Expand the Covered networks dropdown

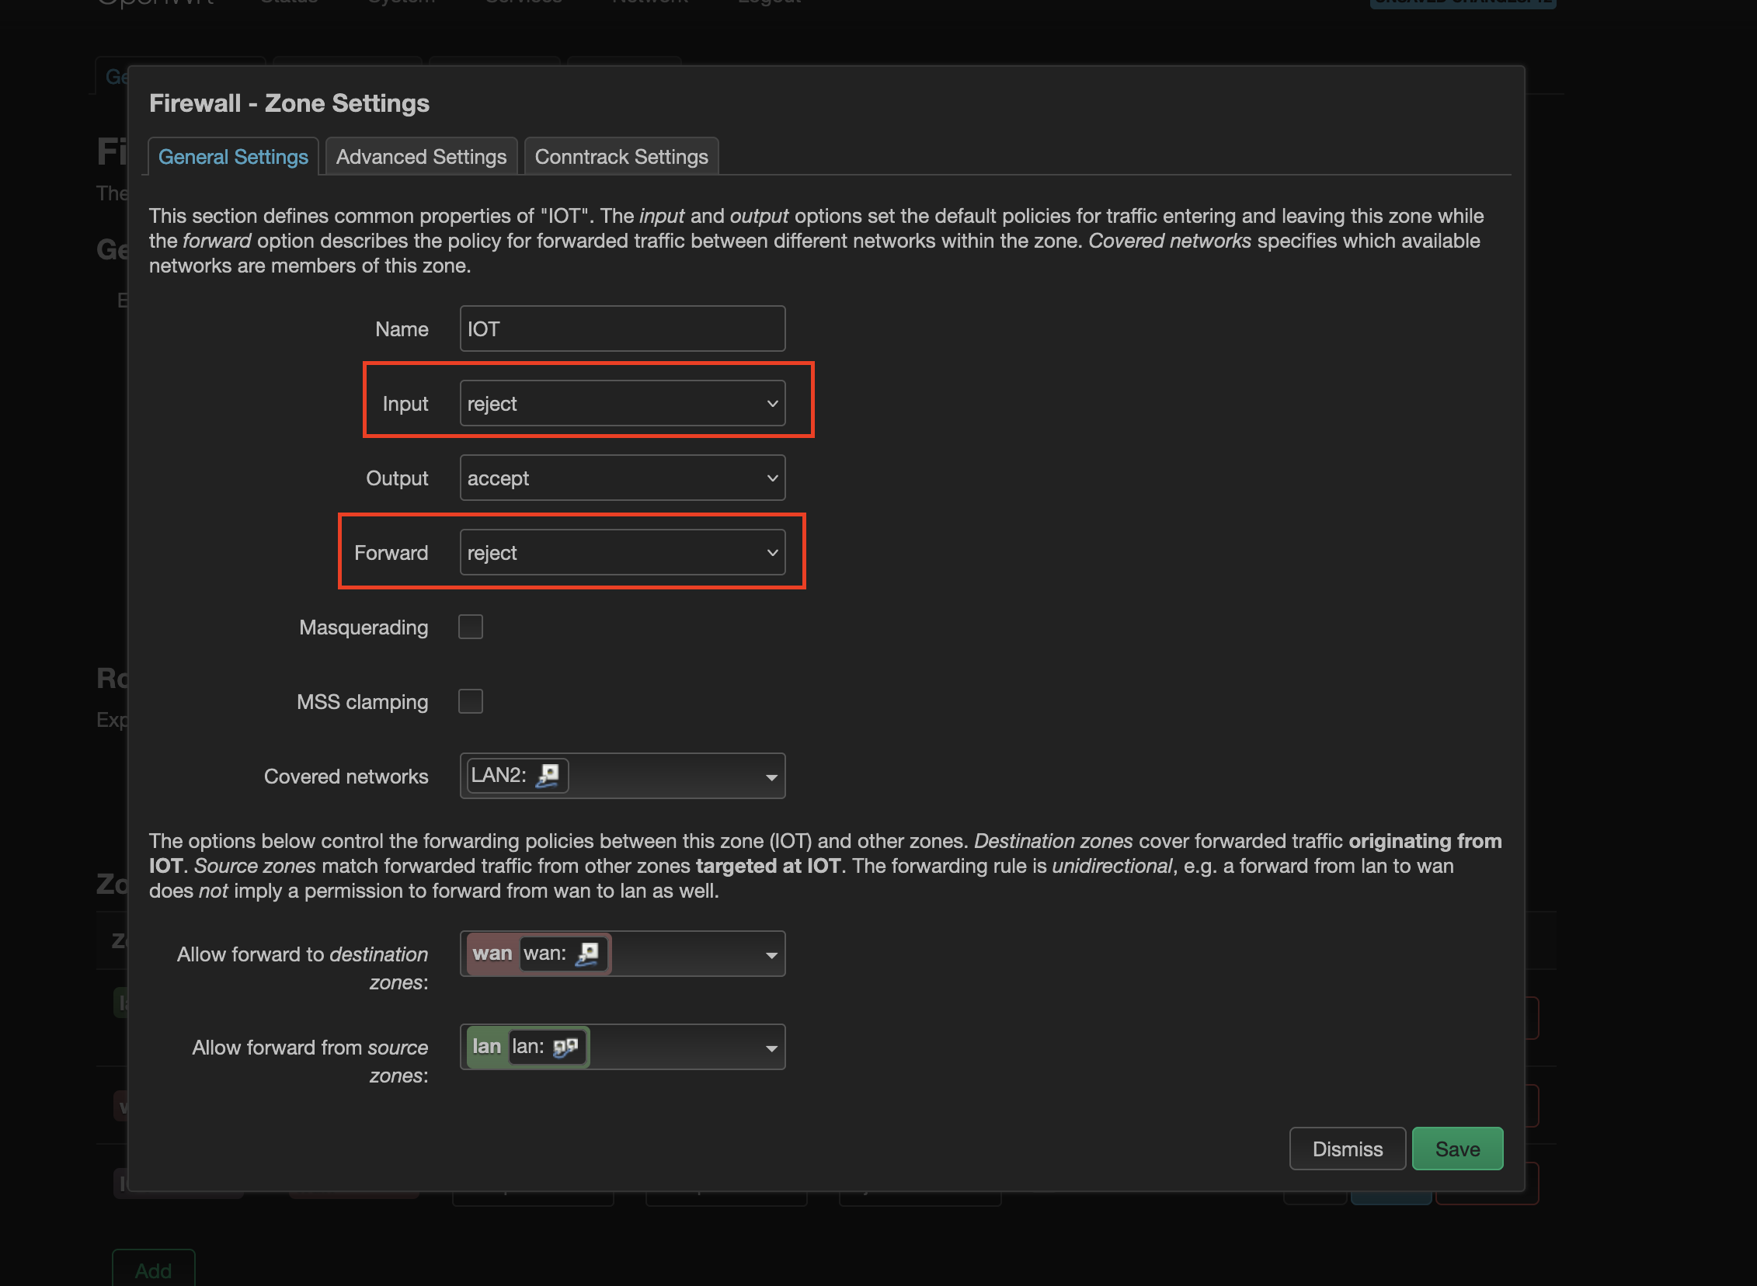pos(767,774)
